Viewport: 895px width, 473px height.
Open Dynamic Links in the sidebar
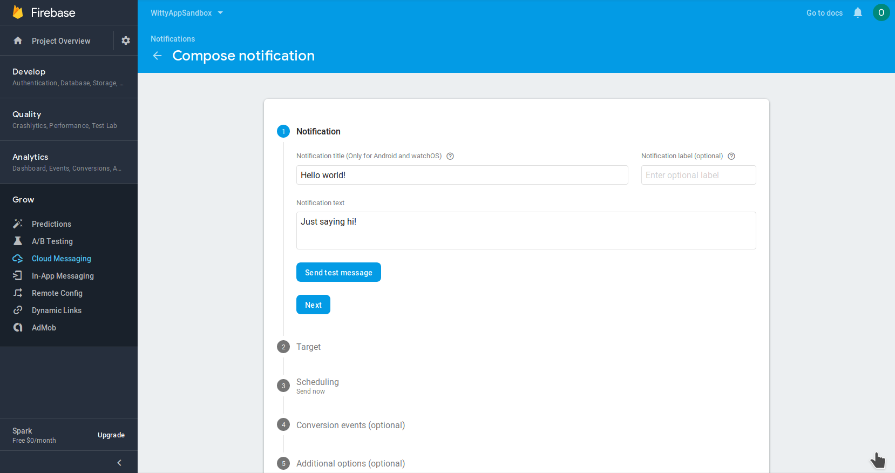coord(57,310)
